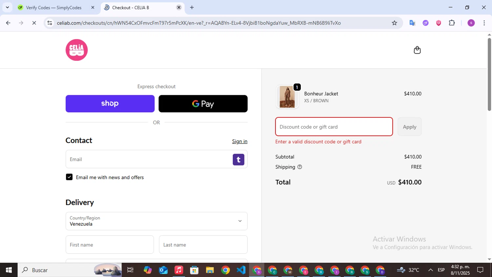Viewport: 492px width, 277px height.
Task: Click the Enter a valid discount code error
Action: [318, 142]
